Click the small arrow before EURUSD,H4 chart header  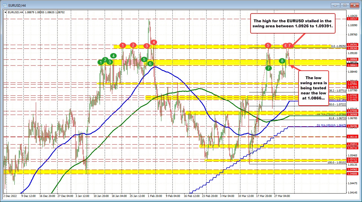coord(6,13)
